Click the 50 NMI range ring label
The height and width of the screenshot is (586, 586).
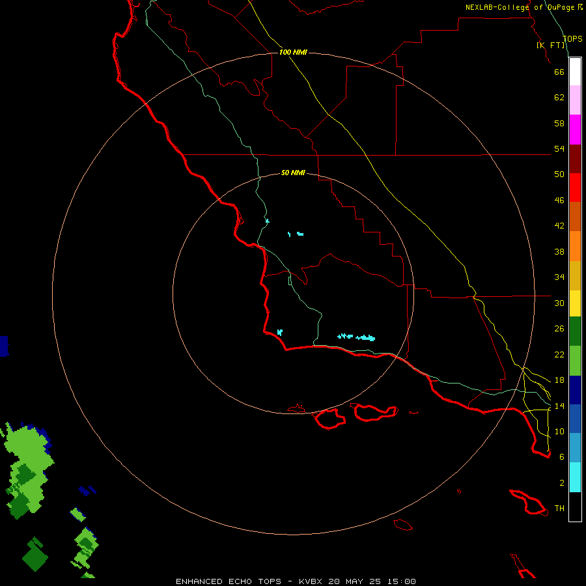294,173
